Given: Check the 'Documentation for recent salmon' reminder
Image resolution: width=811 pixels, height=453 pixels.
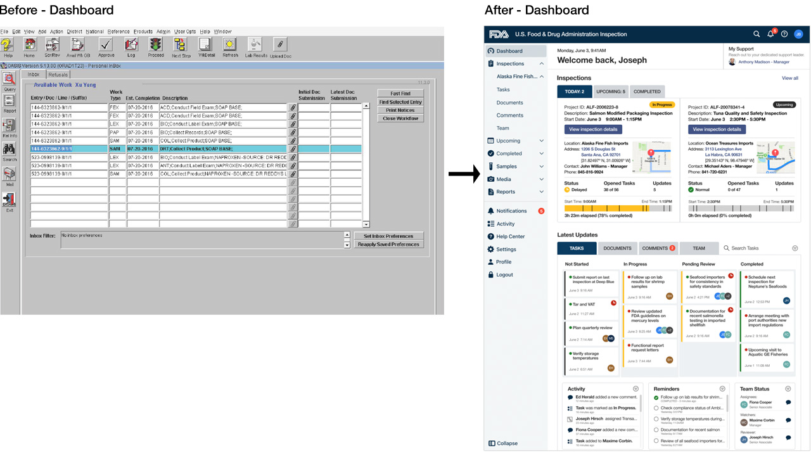Looking at the screenshot, I should [x=656, y=430].
